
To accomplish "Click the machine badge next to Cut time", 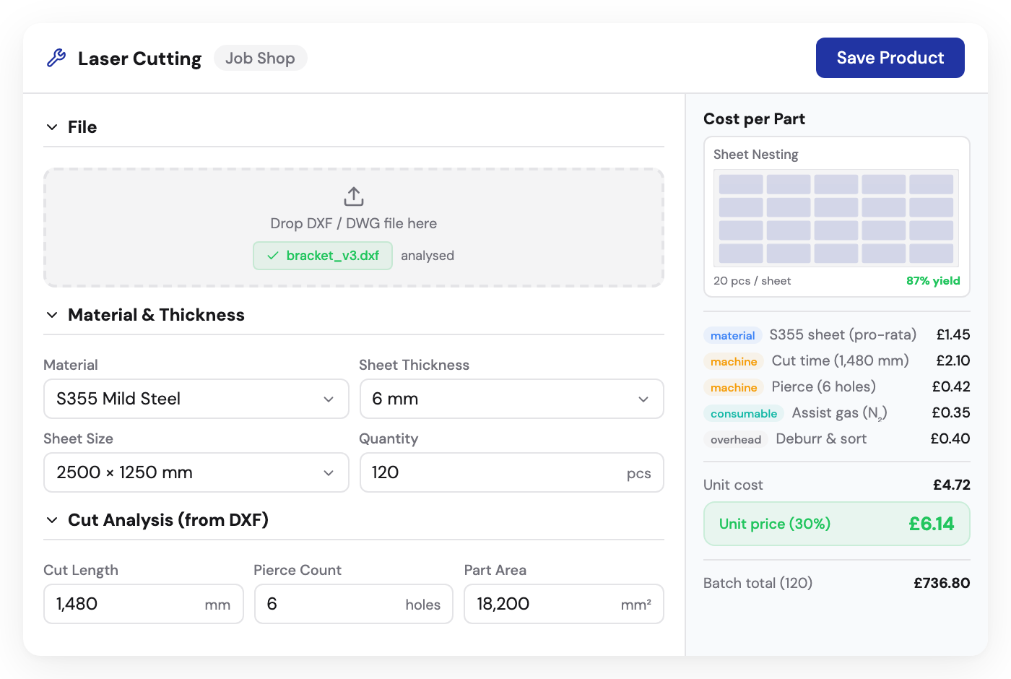I will click(x=733, y=361).
